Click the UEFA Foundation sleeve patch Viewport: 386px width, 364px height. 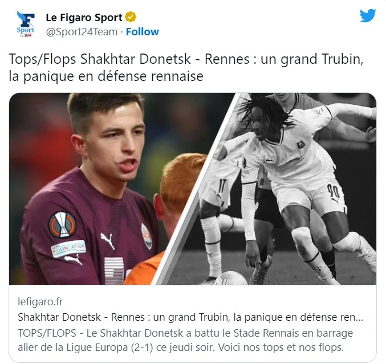68,248
